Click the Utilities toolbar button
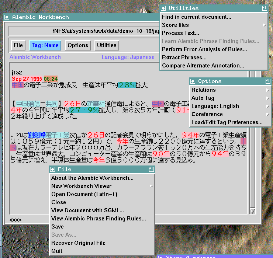The height and width of the screenshot is (258, 273). [x=107, y=45]
